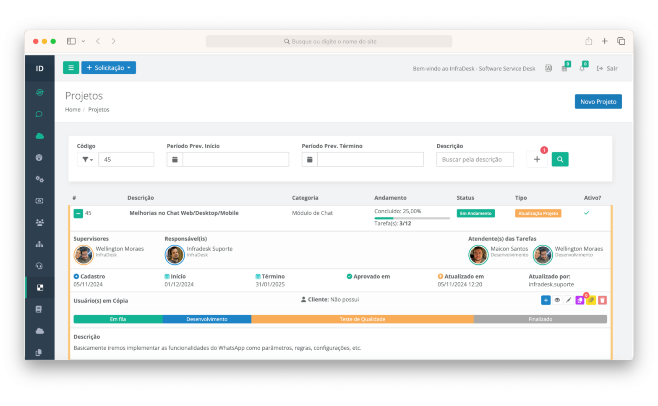The image size is (658, 406).
Task: Open the Solicitação dropdown button
Action: (x=108, y=67)
